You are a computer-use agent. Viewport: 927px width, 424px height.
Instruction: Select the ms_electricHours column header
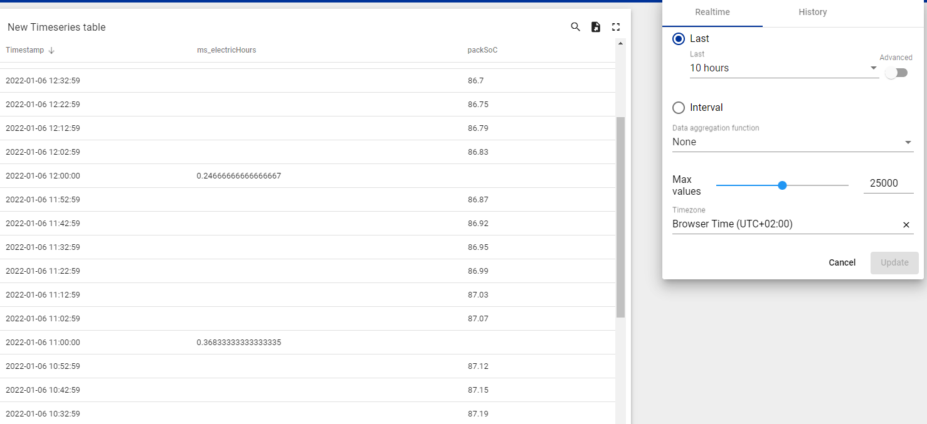point(226,50)
